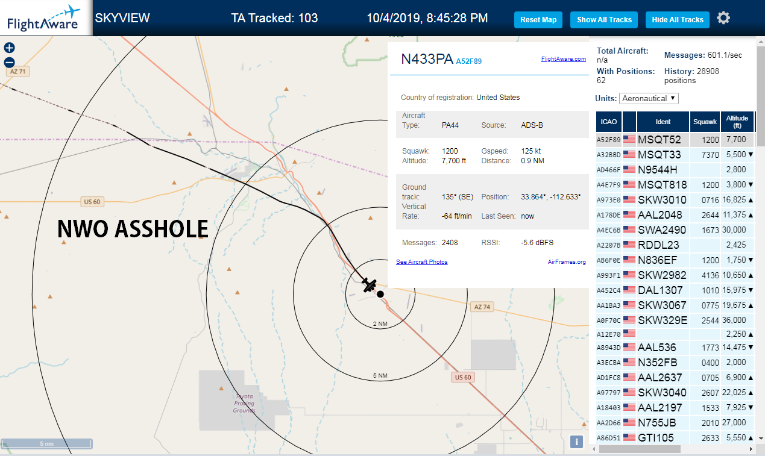Click Reset Map button
The image size is (765, 456).
point(538,20)
